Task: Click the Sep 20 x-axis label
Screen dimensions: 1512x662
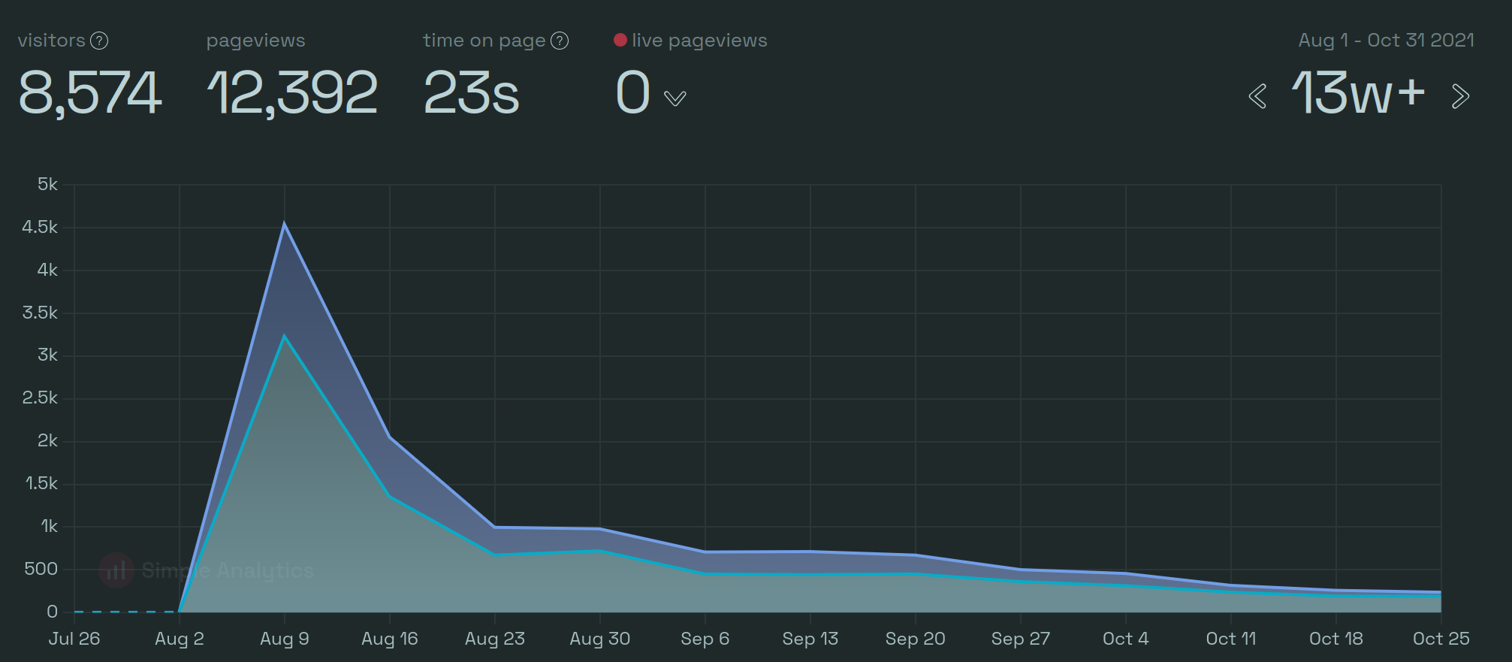Action: (915, 639)
